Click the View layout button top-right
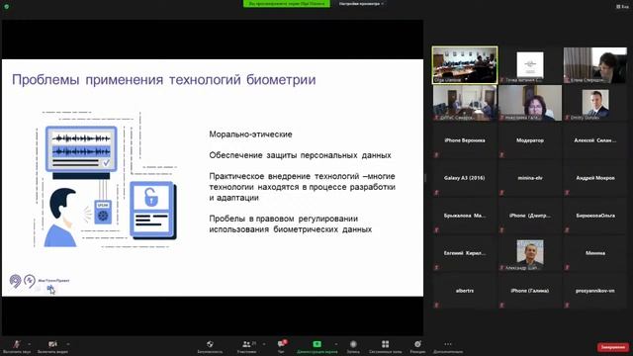Image resolution: width=633 pixels, height=356 pixels. pyautogui.click(x=622, y=6)
